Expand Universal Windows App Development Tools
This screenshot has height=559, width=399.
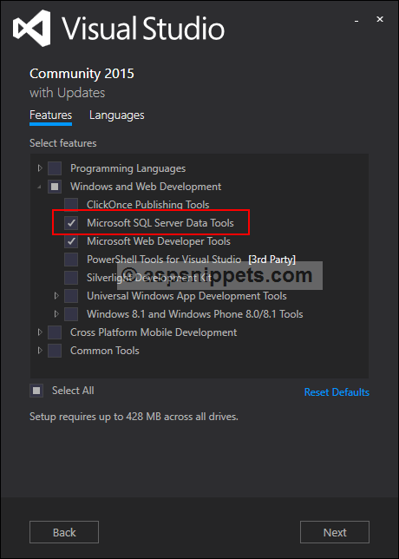(x=56, y=295)
